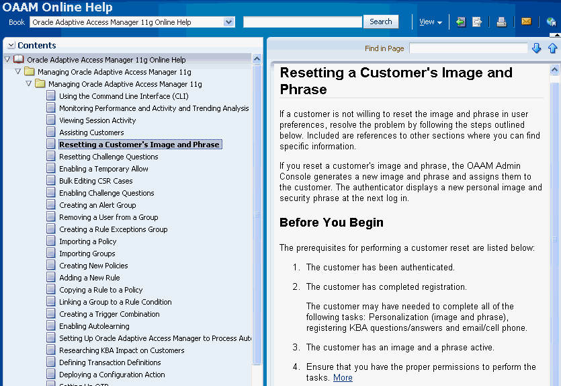The width and height of the screenshot is (561, 386).
Task: Click page icon beside Enabling Challenge Questions
Action: (51, 192)
